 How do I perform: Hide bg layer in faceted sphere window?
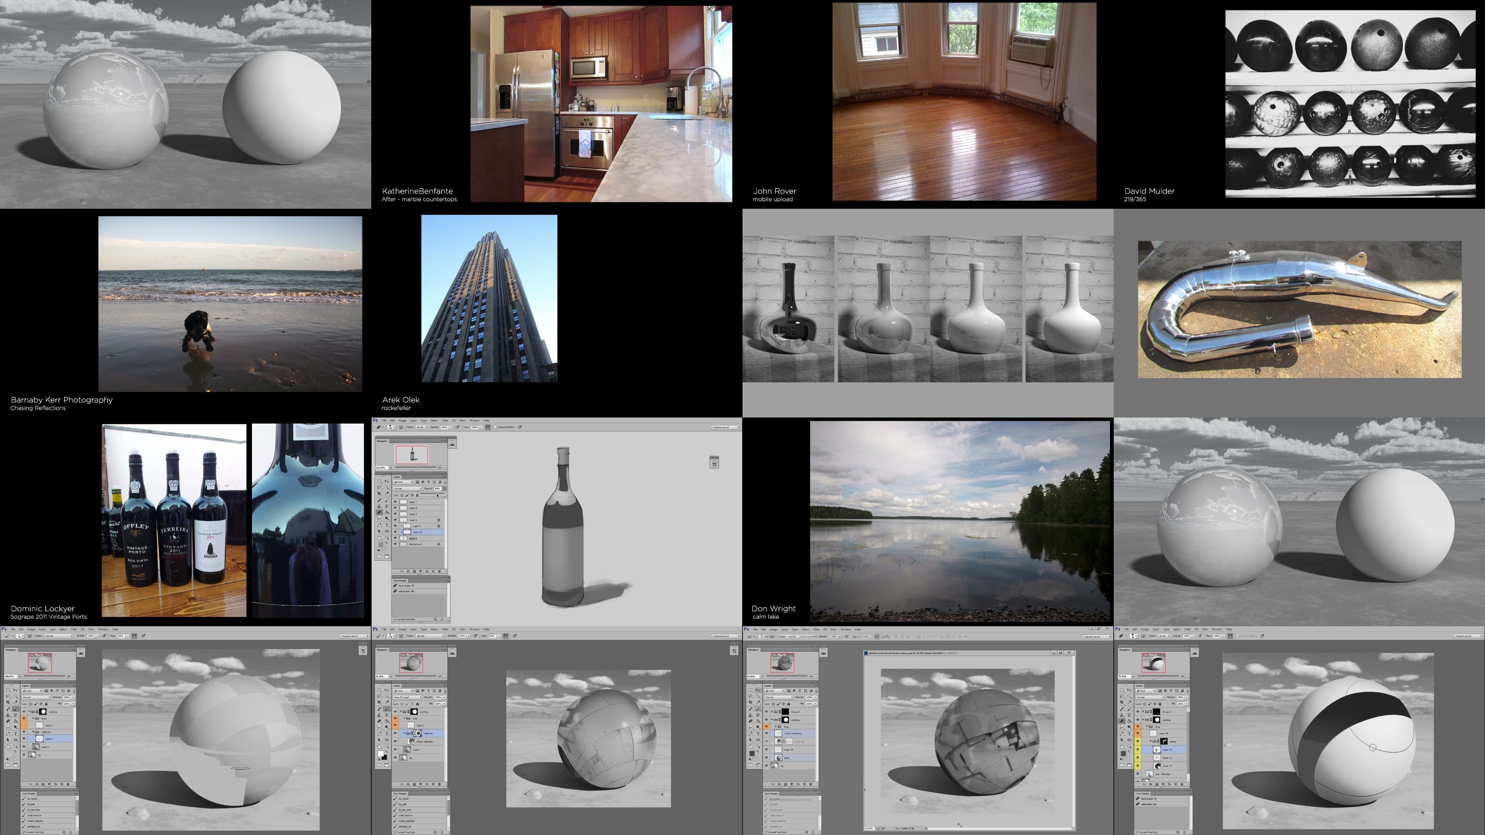click(x=24, y=755)
